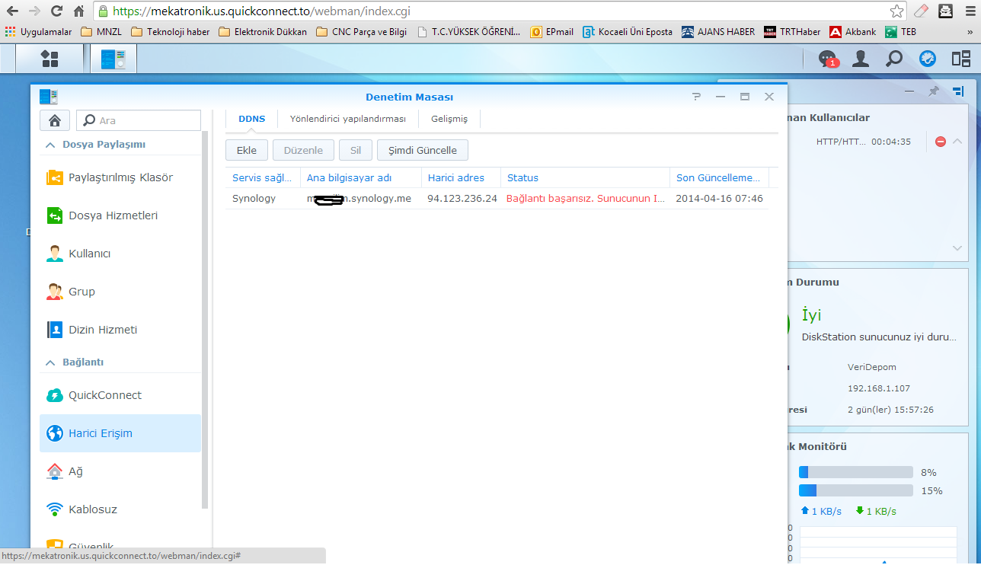Click the notifications chat bubble icon
The width and height of the screenshot is (981, 565).
[x=826, y=59]
